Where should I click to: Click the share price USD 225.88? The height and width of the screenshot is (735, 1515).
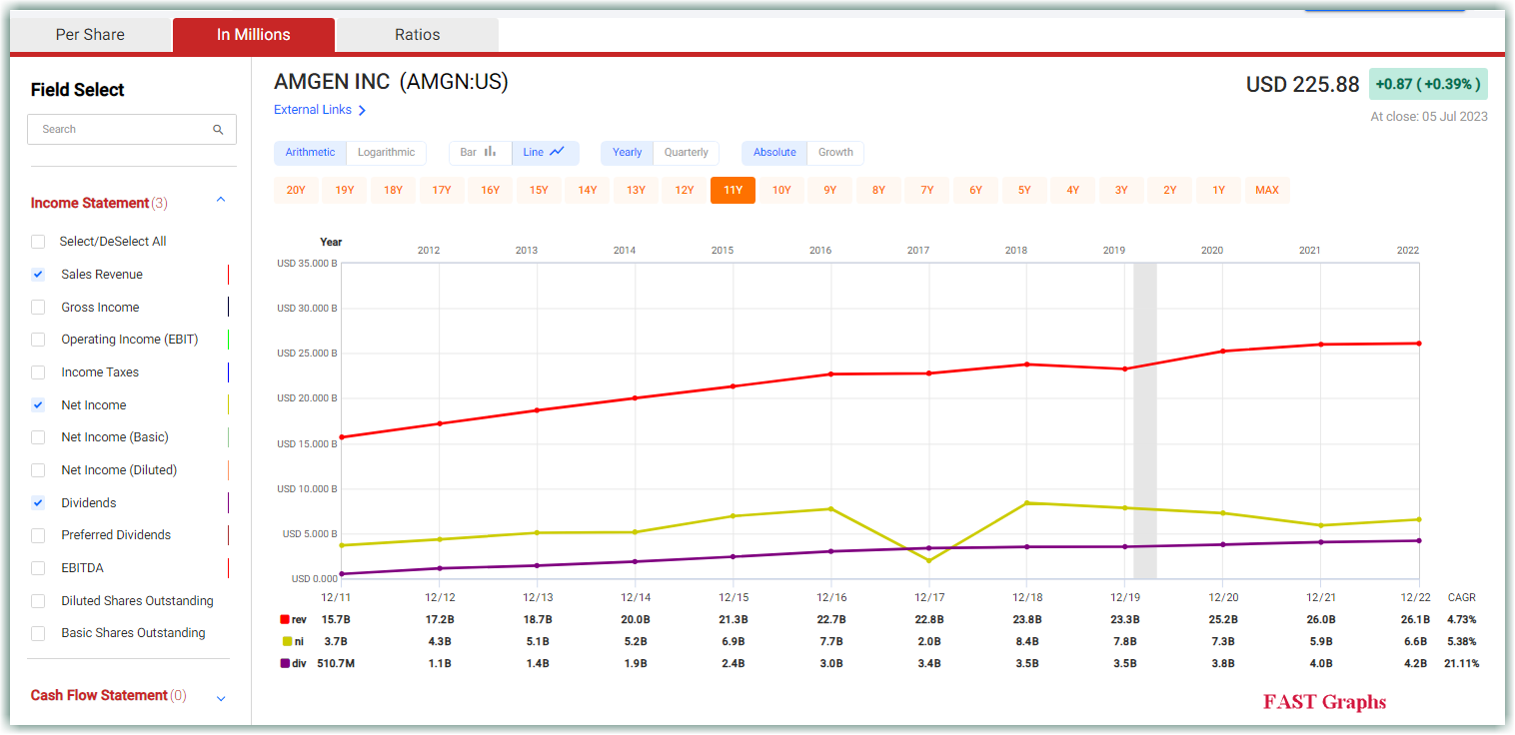[1302, 85]
